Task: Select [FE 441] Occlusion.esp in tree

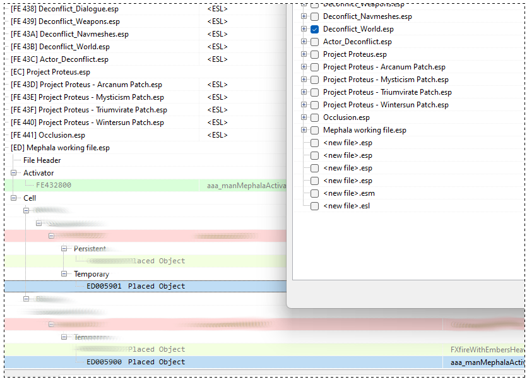Action: (48, 135)
